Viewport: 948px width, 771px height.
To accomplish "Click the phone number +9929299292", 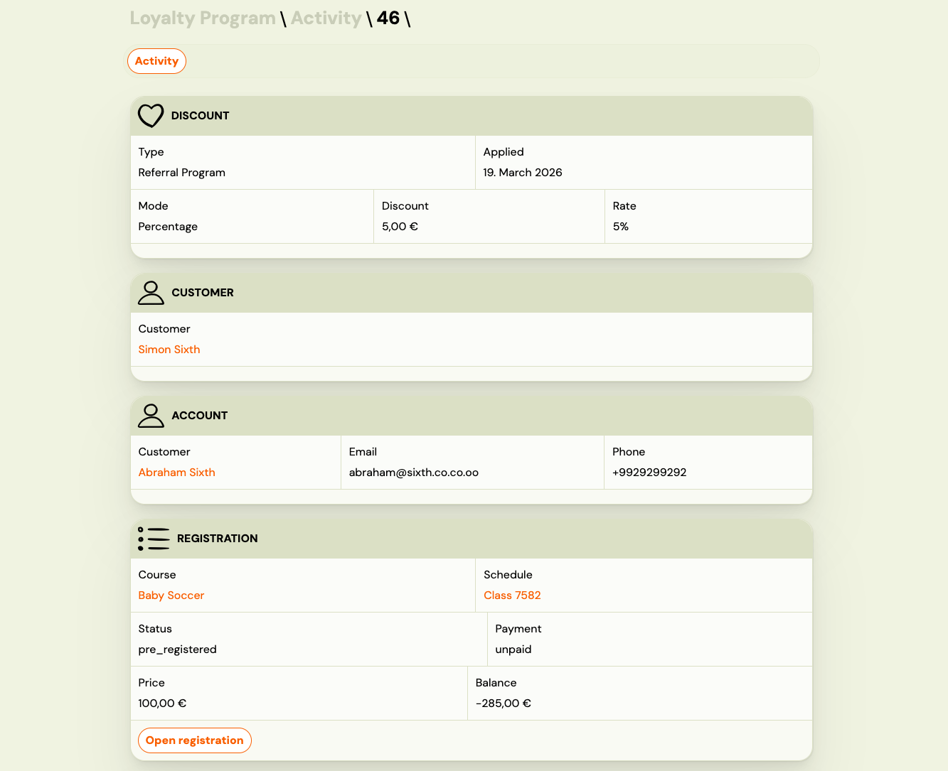I will coord(649,472).
